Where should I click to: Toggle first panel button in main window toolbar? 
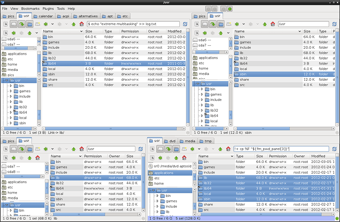point(208,9)
